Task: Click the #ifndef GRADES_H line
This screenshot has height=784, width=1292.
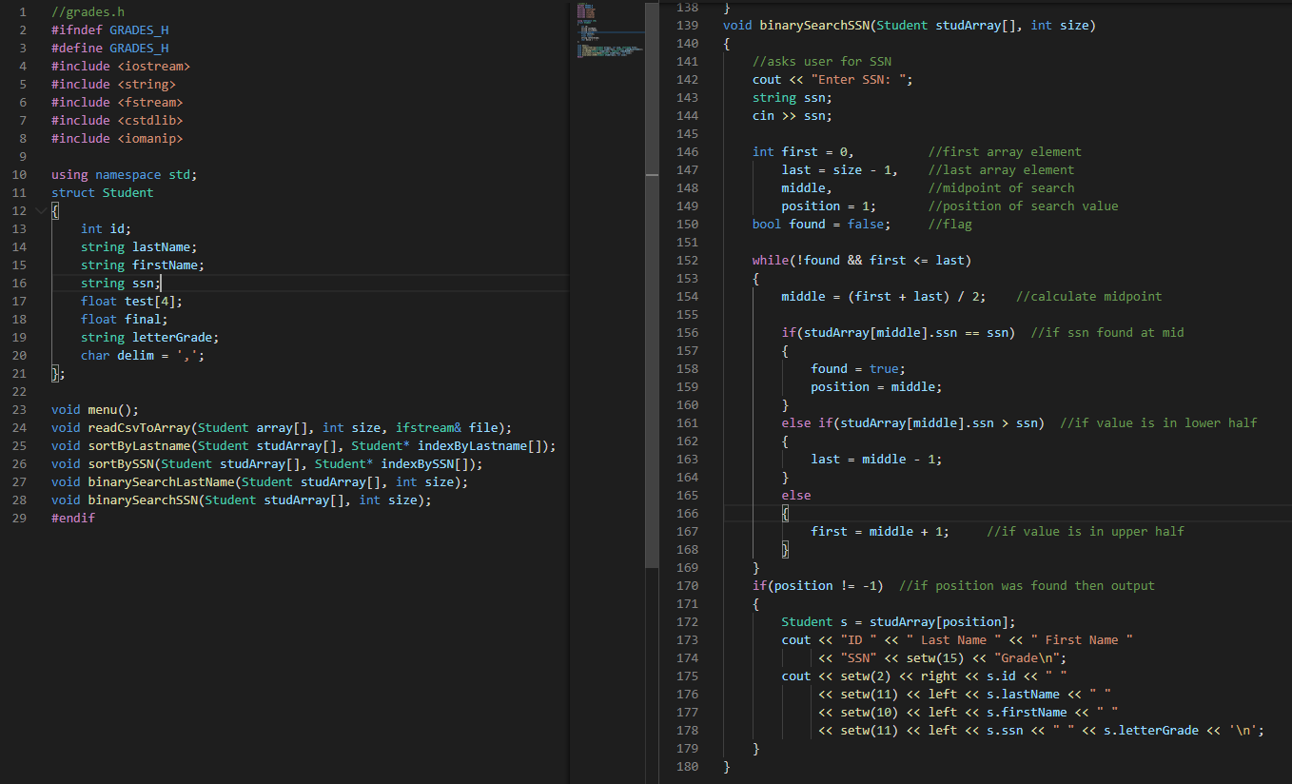Action: [x=110, y=29]
